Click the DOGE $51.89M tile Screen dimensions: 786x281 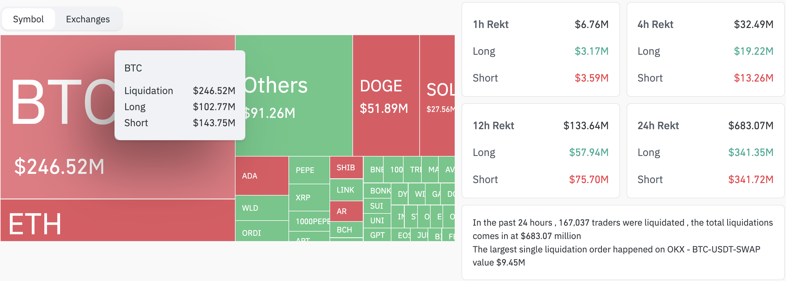(x=386, y=96)
